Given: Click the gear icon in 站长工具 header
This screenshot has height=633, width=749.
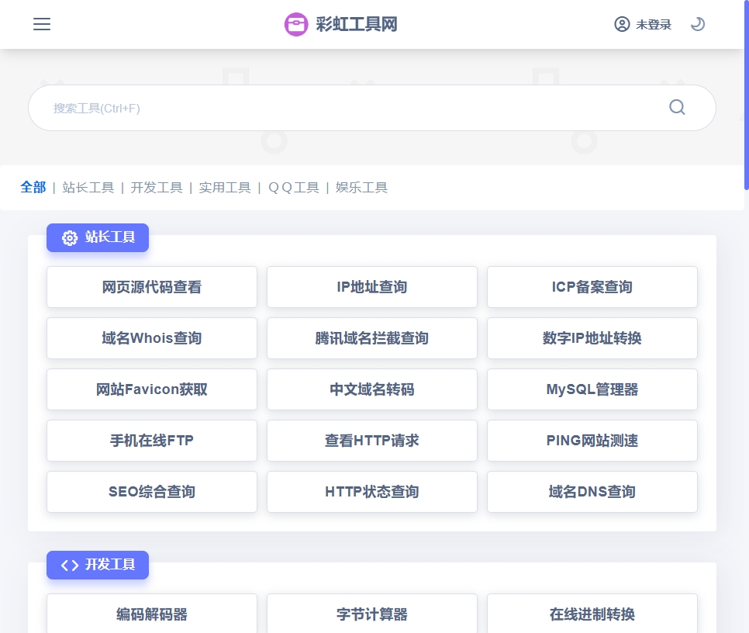Looking at the screenshot, I should pyautogui.click(x=70, y=237).
